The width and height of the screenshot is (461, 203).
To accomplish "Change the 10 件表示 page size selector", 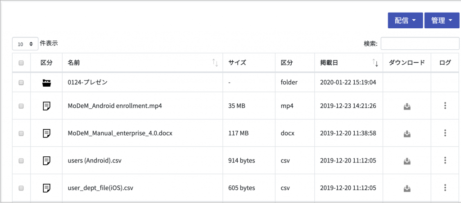I will (25, 44).
